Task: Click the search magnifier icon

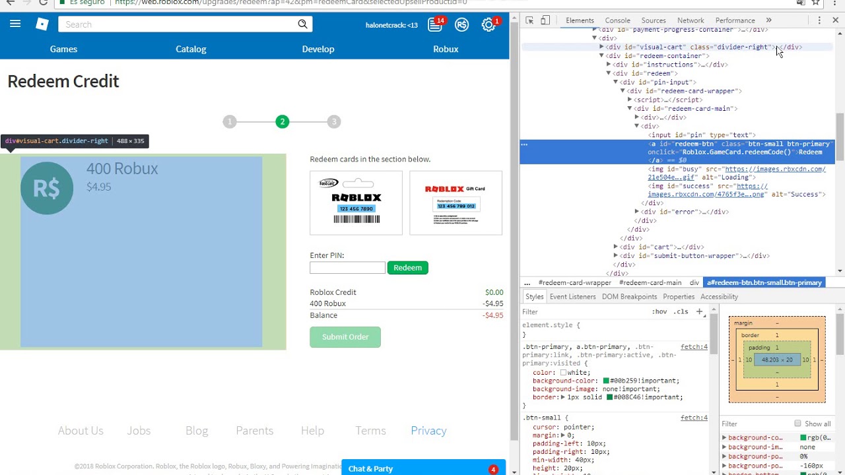Action: (302, 24)
